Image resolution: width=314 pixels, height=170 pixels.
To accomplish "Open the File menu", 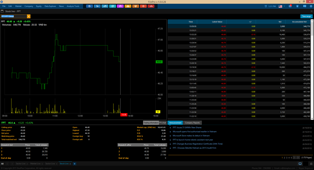I will coord(4,6).
